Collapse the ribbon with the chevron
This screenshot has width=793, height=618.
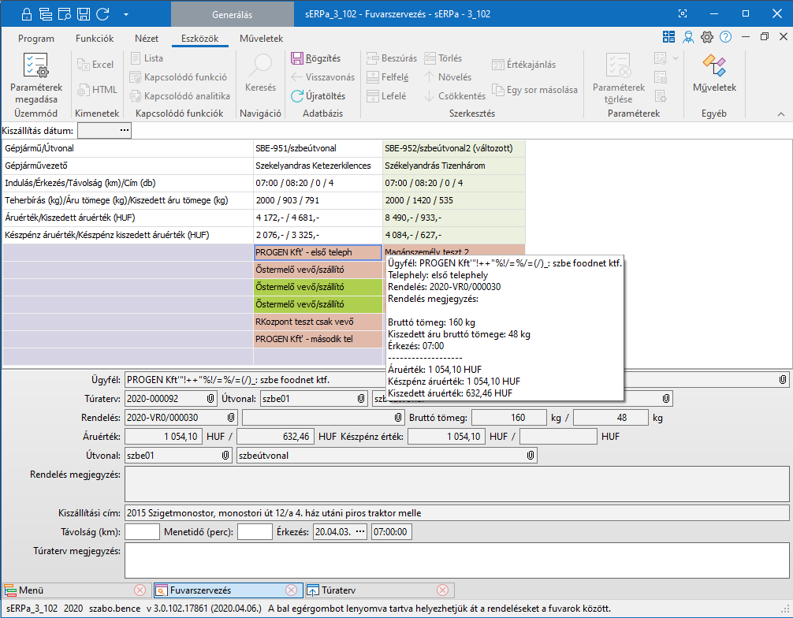pos(780,115)
